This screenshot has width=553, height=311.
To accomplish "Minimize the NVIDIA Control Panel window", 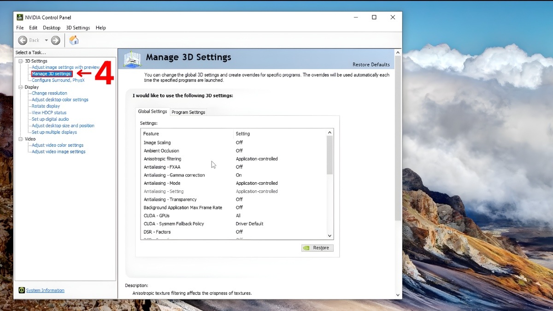I will (356, 18).
